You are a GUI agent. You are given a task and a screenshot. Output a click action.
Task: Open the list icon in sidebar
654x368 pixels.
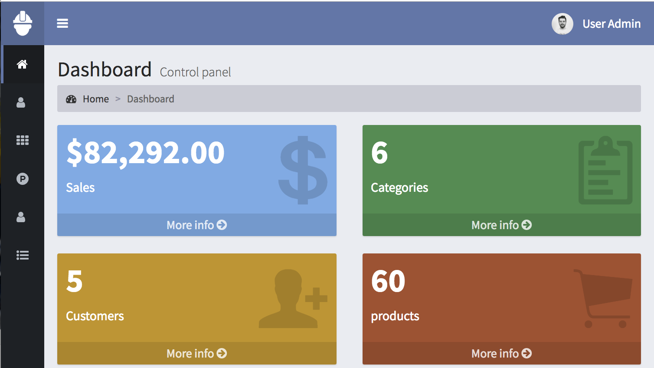[x=22, y=255]
